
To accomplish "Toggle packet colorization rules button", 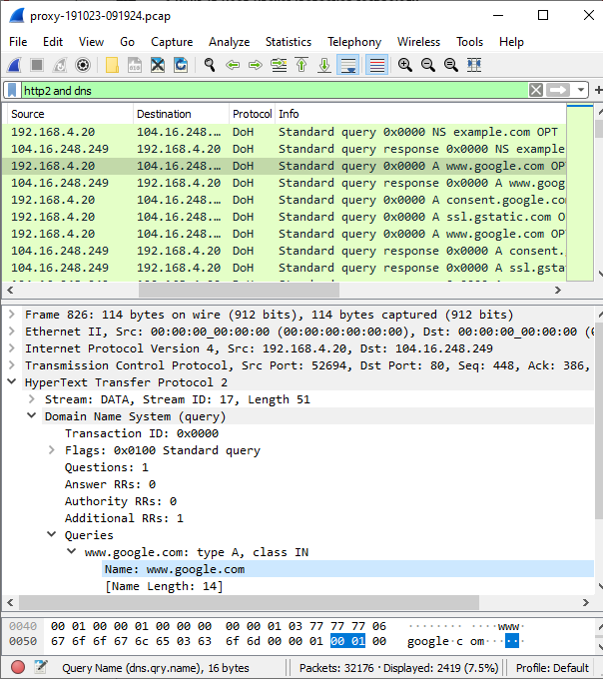I will click(x=376, y=65).
